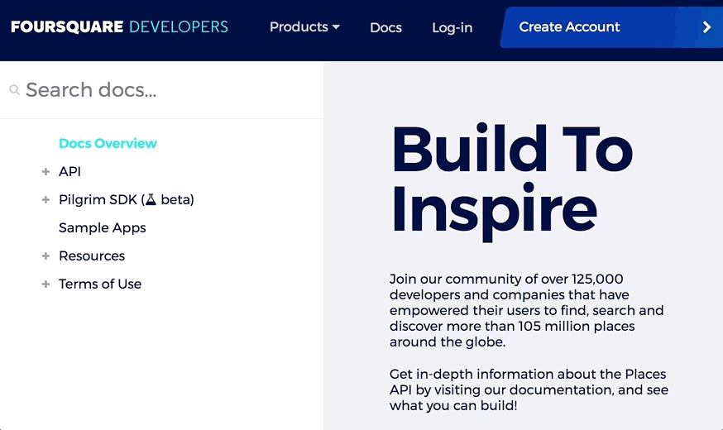This screenshot has width=723, height=430.
Task: Click the search magnifier icon
Action: (x=14, y=90)
